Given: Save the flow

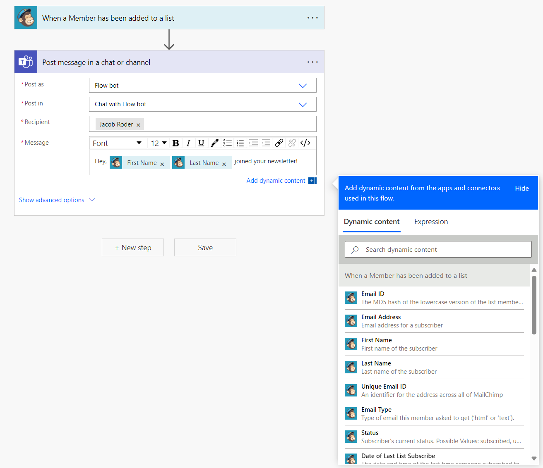Looking at the screenshot, I should [x=205, y=248].
